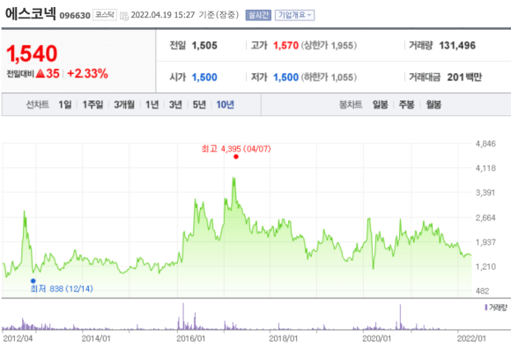Viewport: 511px width, 348px height.
Task: Select the 1년 line chart tab
Action: click(152, 105)
